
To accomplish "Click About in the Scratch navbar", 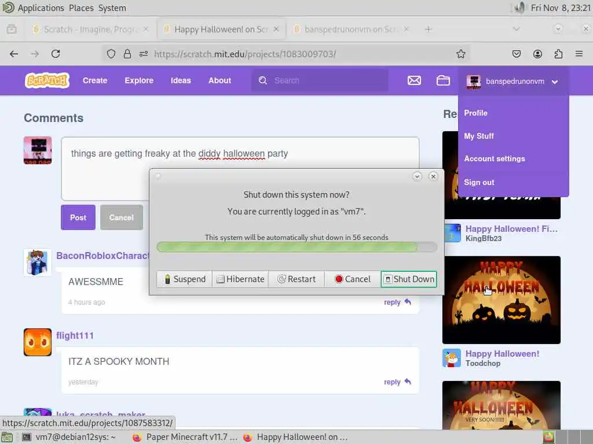I will [x=219, y=80].
